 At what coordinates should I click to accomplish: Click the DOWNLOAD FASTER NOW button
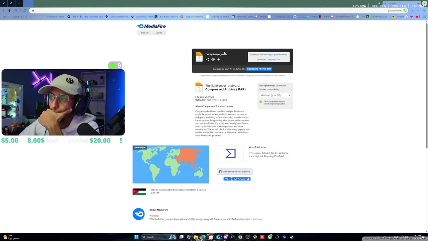coord(259,69)
